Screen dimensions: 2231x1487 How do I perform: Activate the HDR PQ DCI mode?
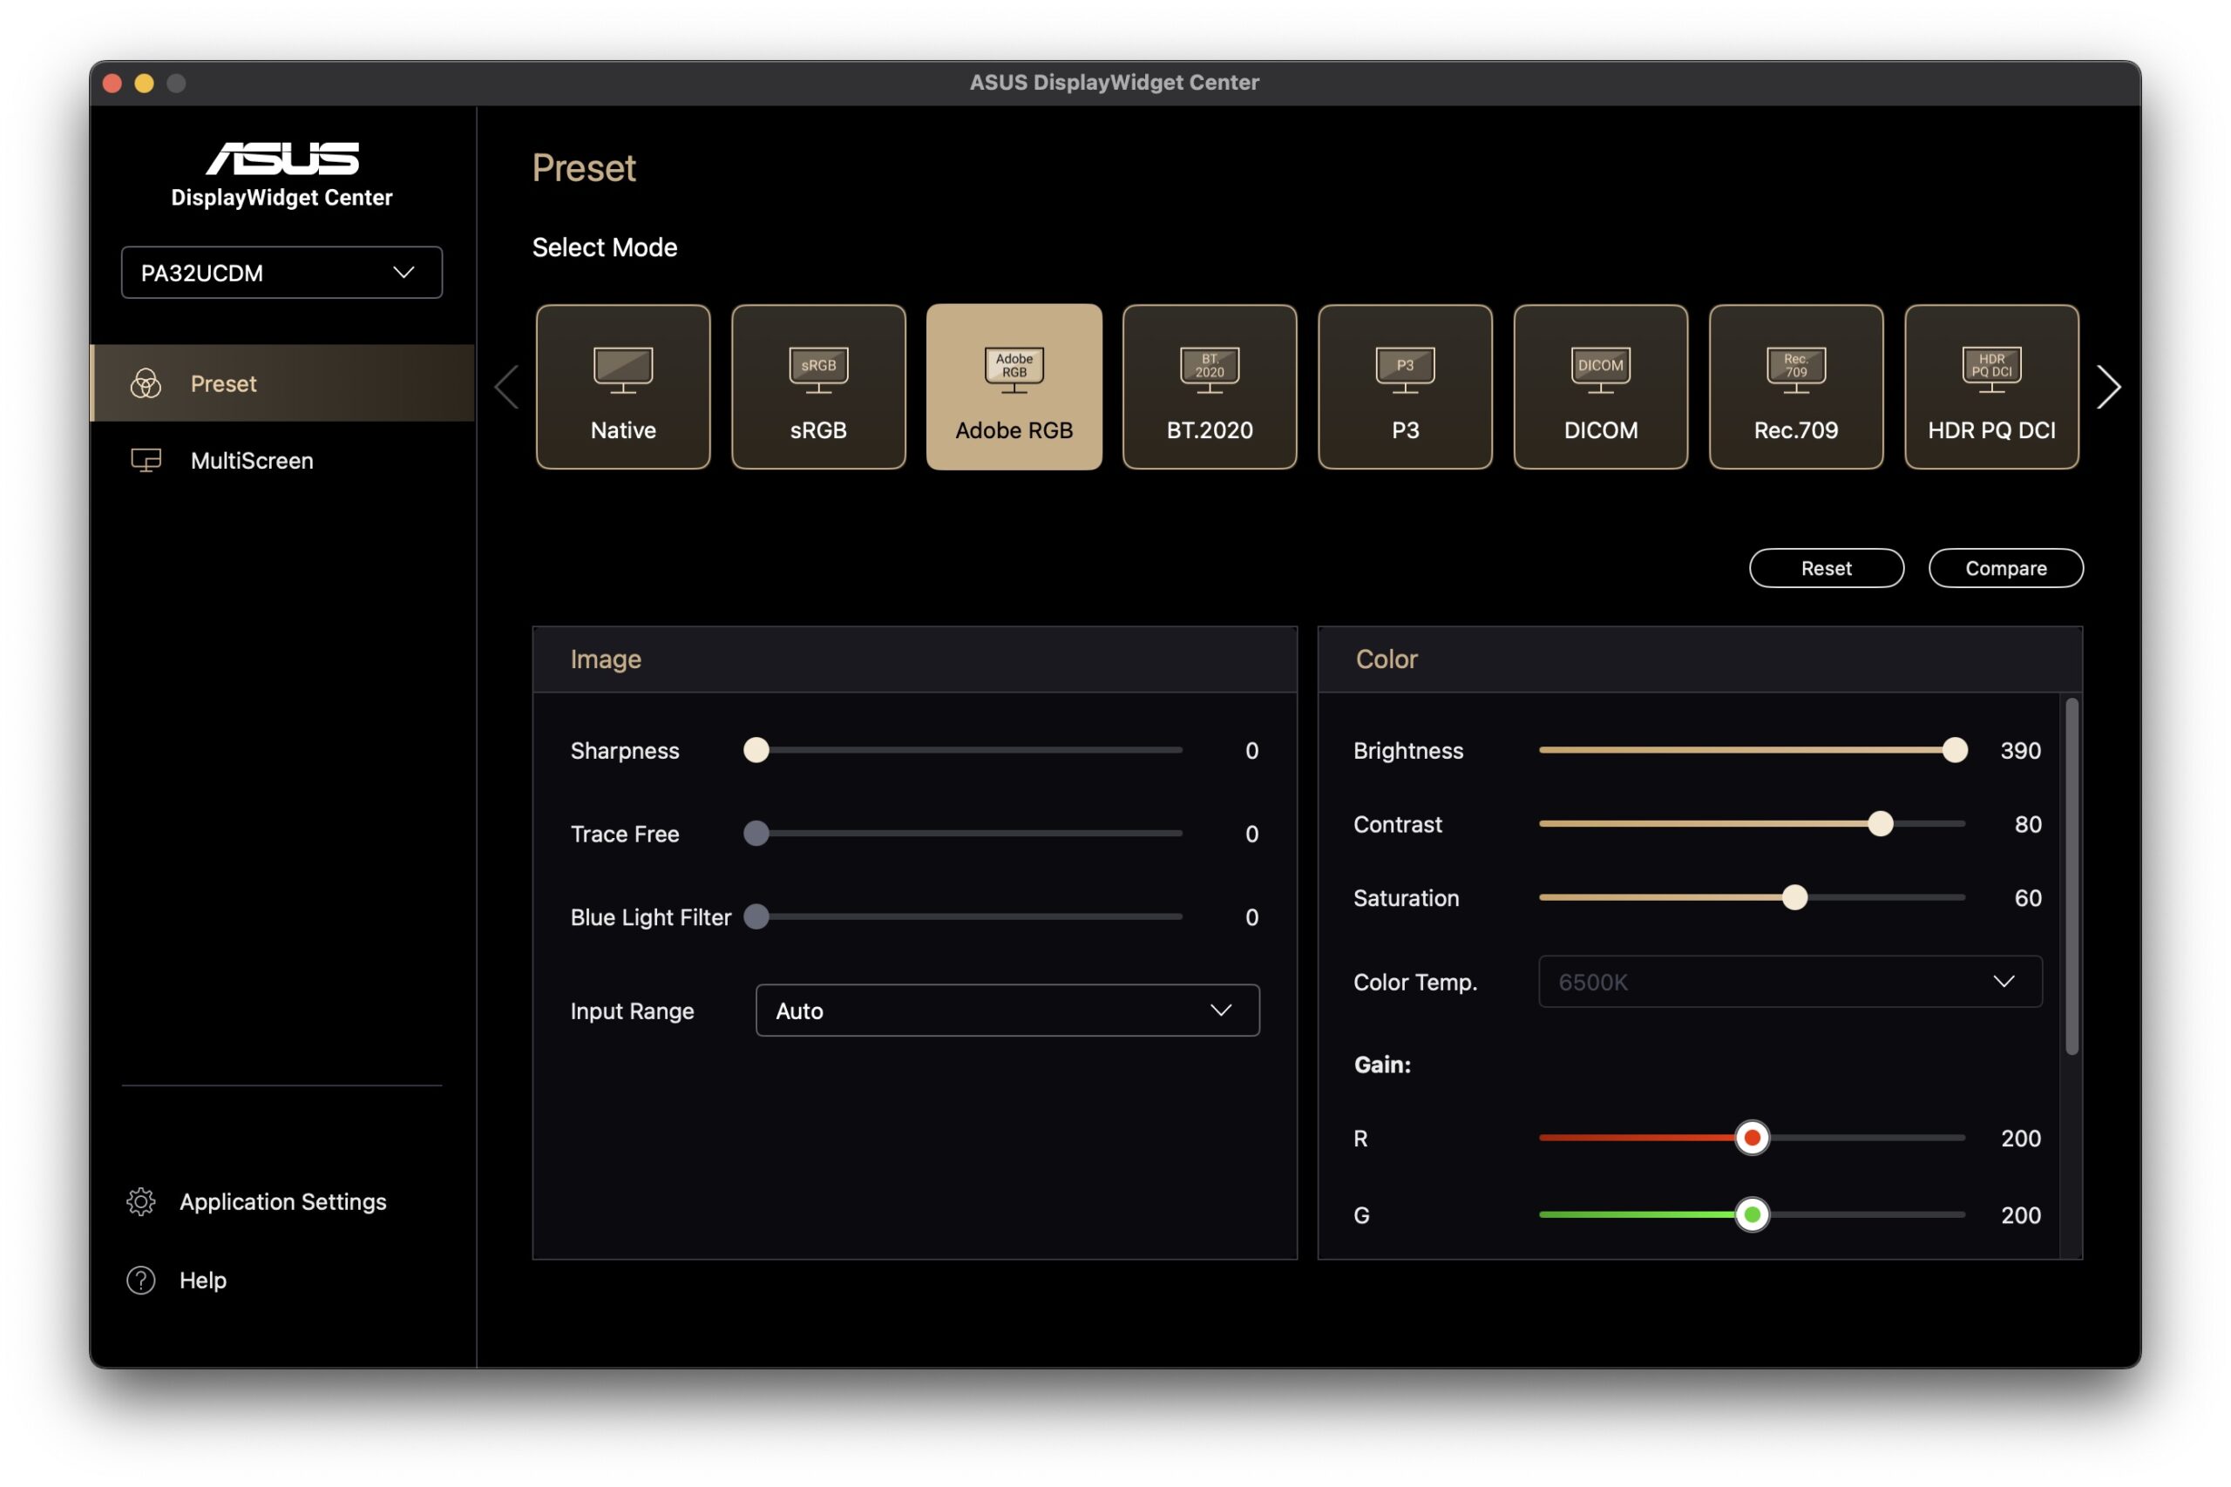pos(1991,387)
